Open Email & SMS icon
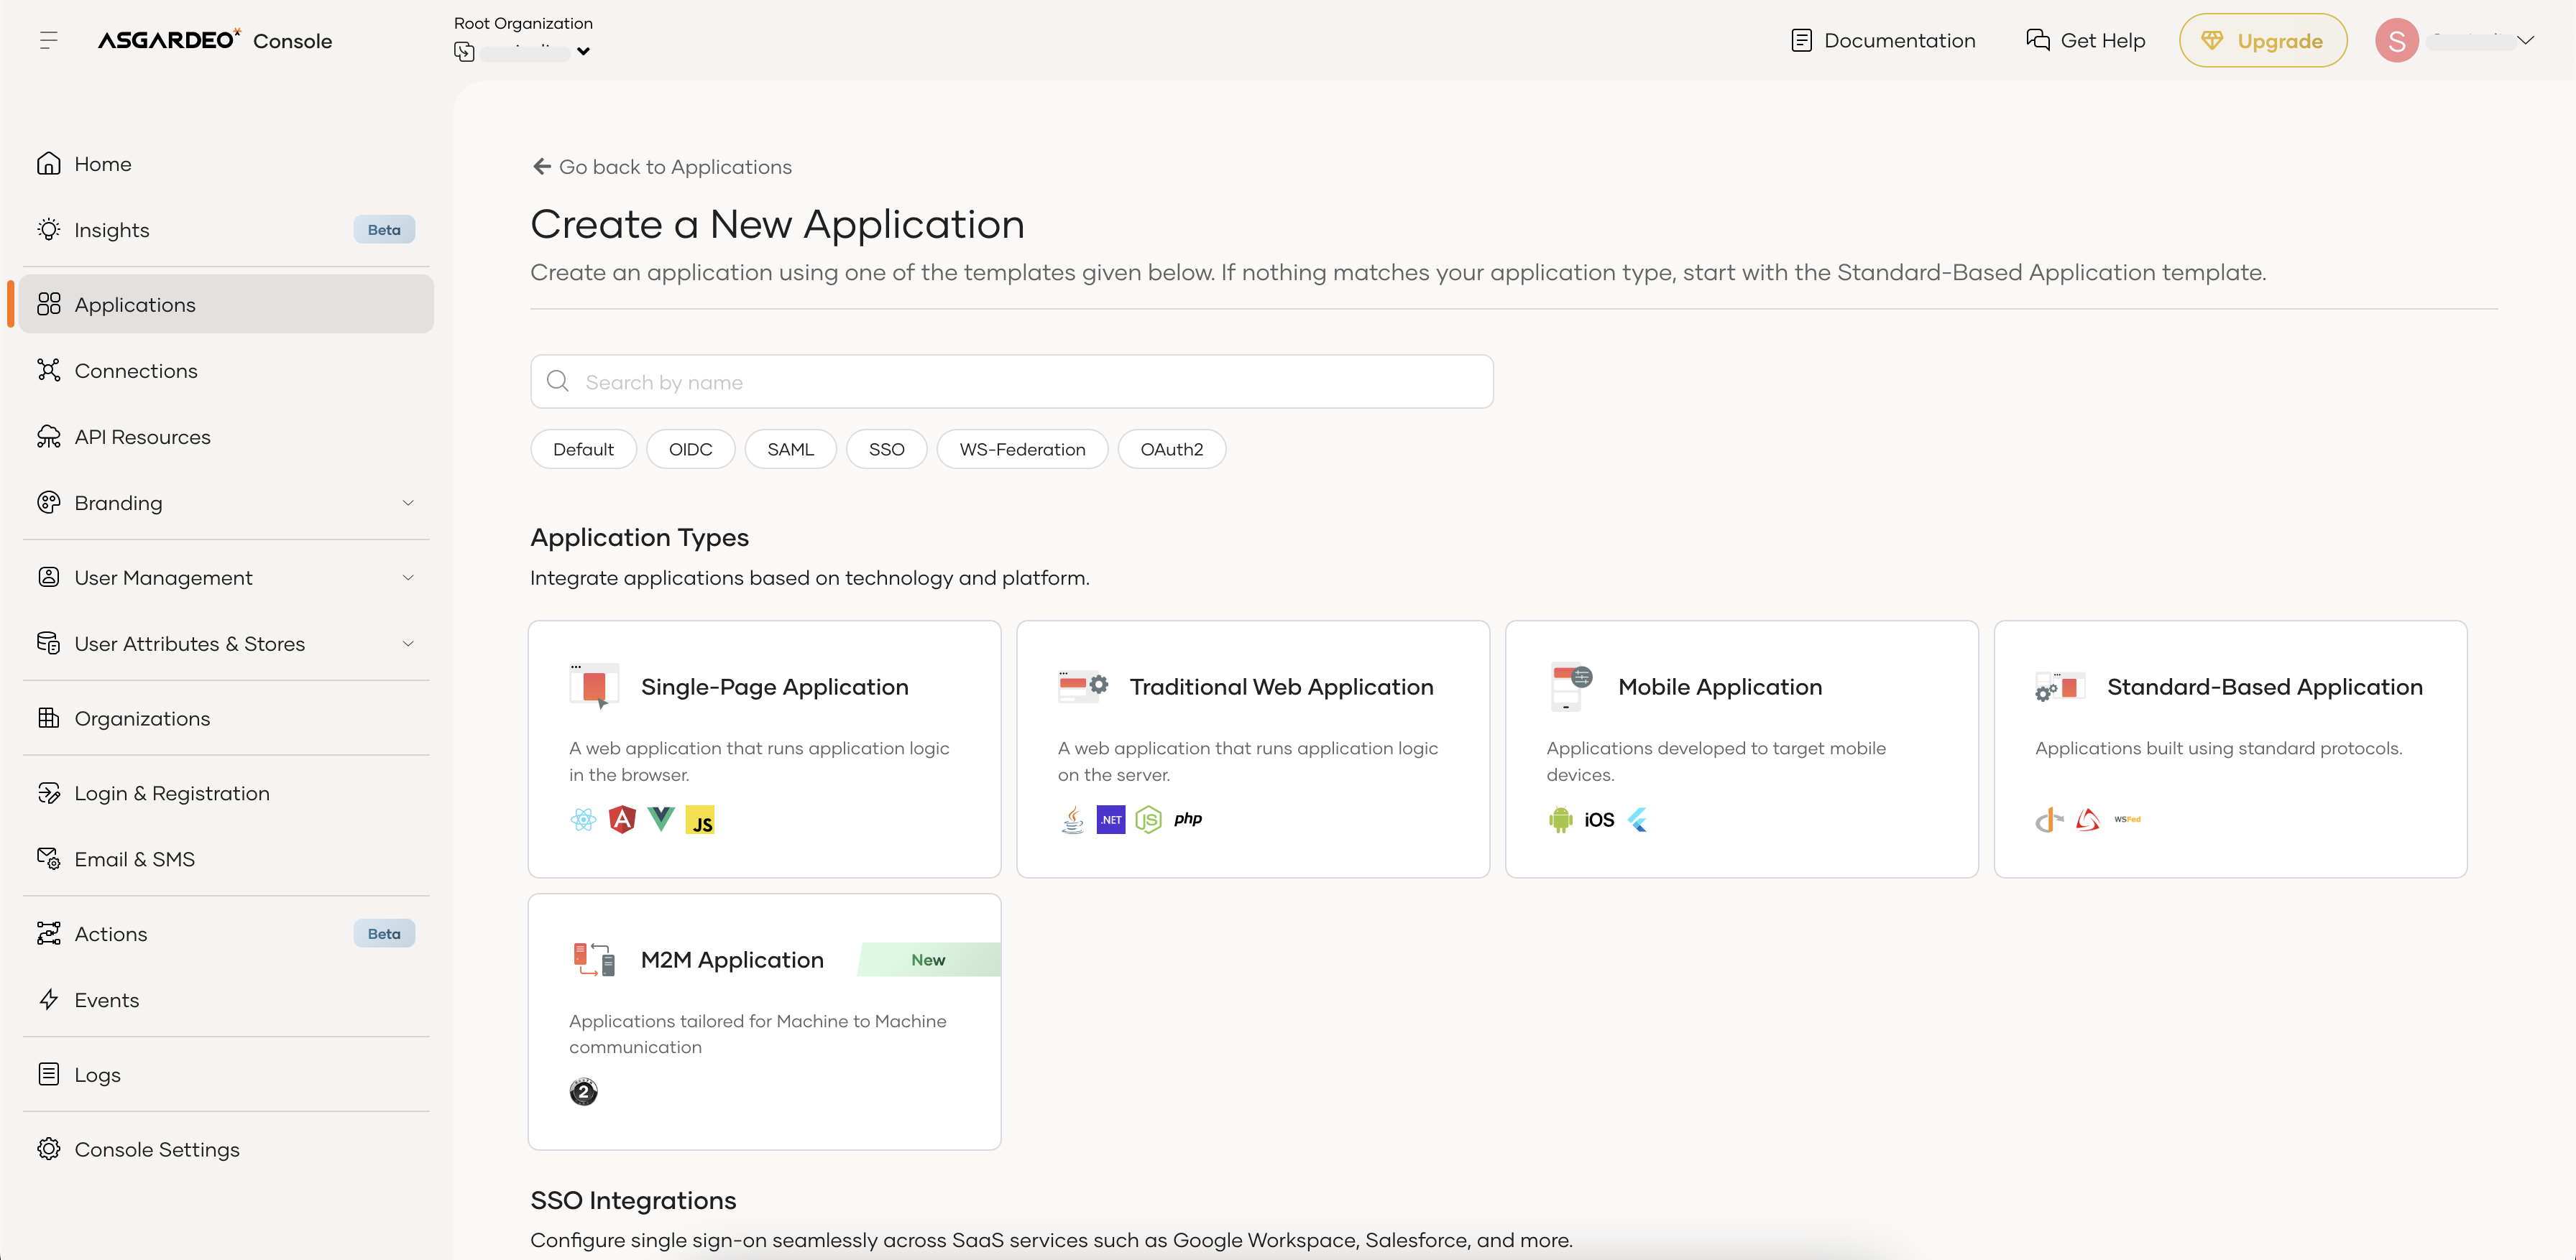 49,859
